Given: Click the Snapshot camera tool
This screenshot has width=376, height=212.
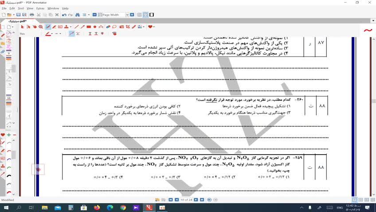Looking at the screenshot, I should tap(121, 27).
